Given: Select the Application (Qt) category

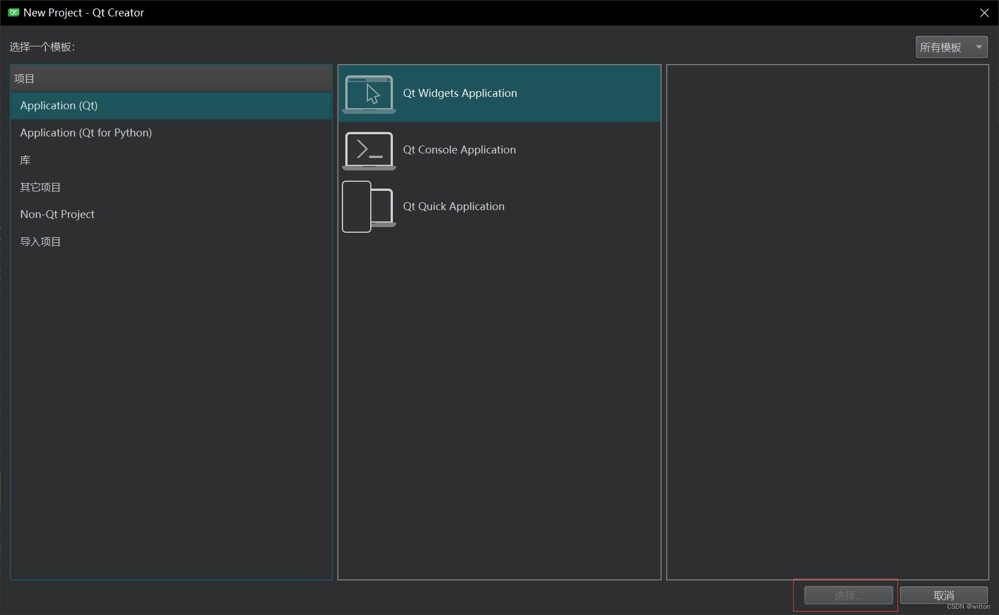Looking at the screenshot, I should click(171, 106).
